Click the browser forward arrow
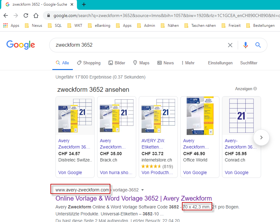Viewport: 280px width, 222px height. pos(16,15)
